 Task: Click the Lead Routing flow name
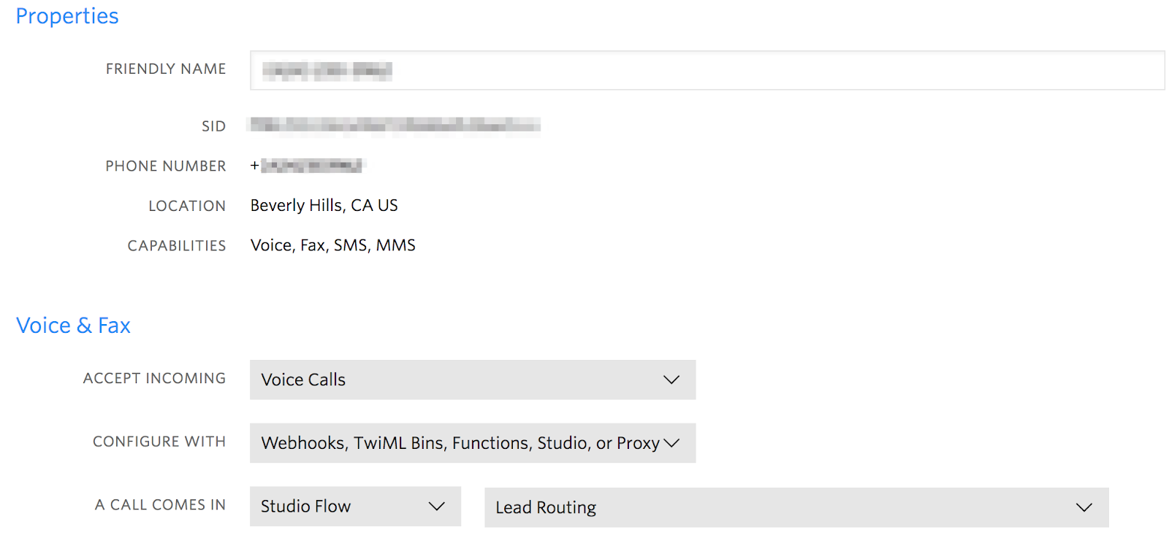545,507
